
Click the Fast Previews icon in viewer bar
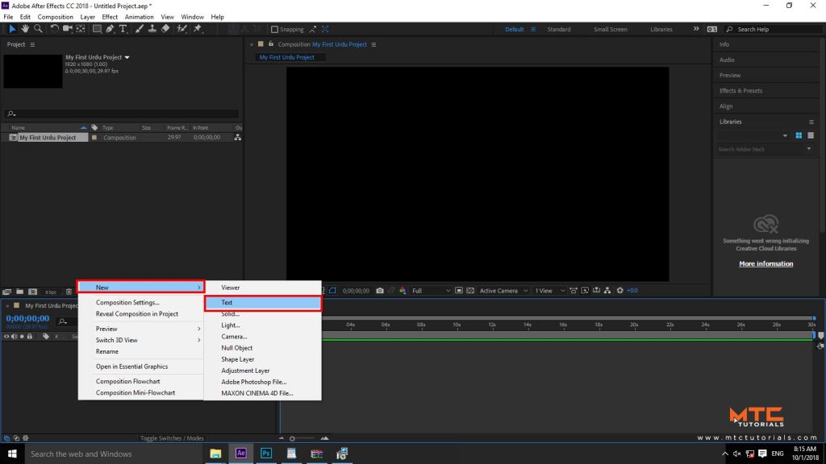tap(585, 290)
